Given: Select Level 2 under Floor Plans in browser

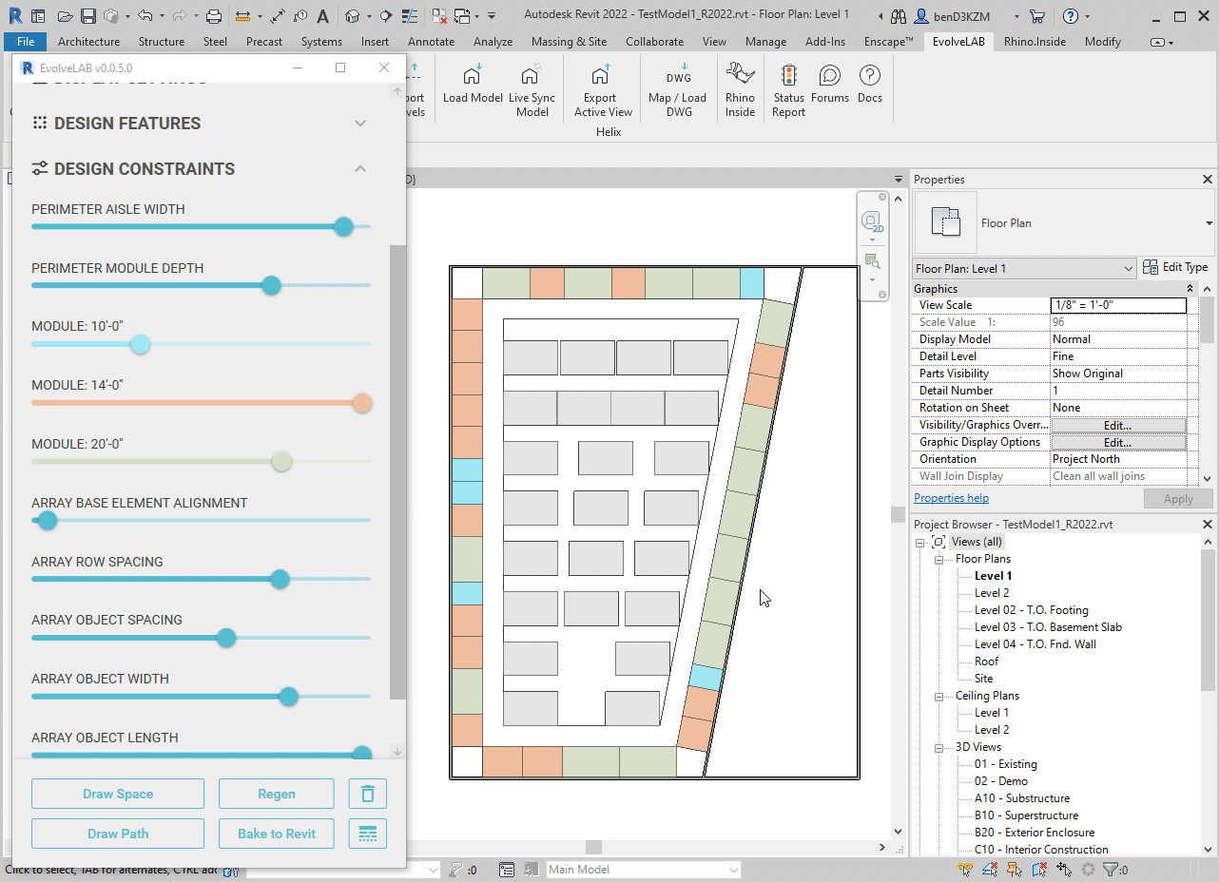Looking at the screenshot, I should click(x=992, y=593).
